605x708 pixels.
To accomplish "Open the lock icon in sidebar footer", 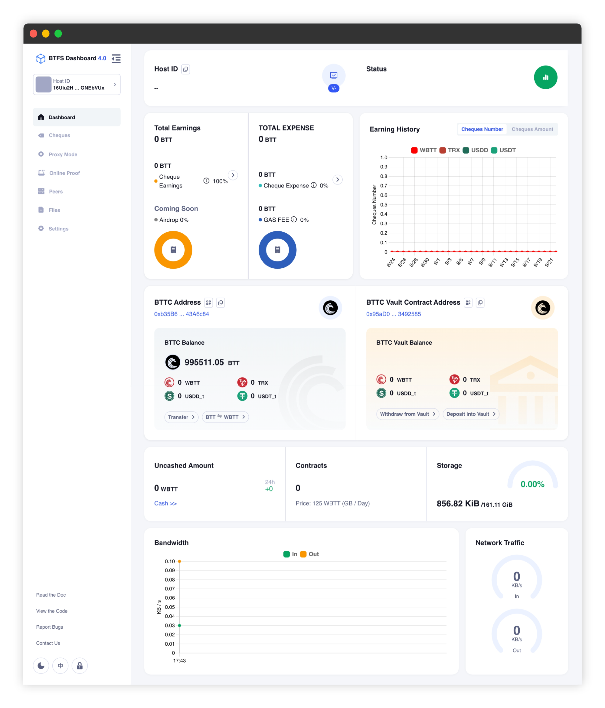I will pos(80,665).
